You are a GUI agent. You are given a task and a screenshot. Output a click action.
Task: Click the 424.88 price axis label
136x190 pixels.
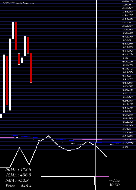(128, 100)
